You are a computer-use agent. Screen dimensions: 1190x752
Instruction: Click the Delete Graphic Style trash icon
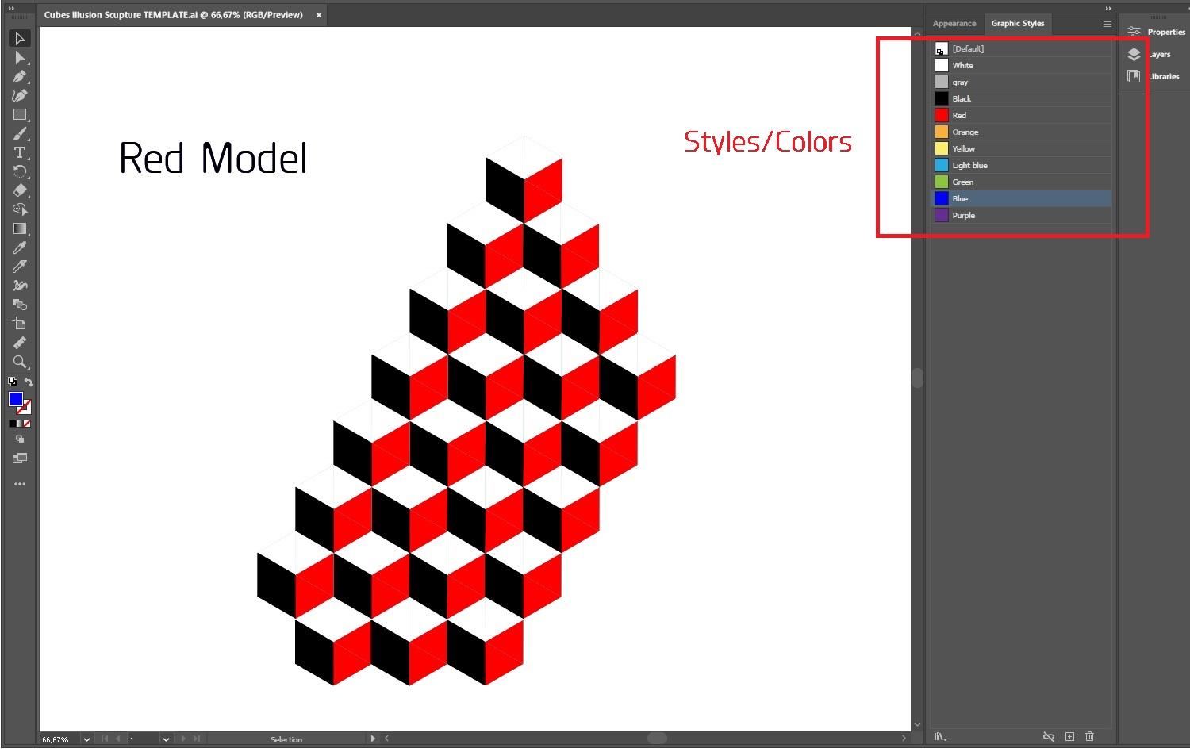coord(1089,737)
